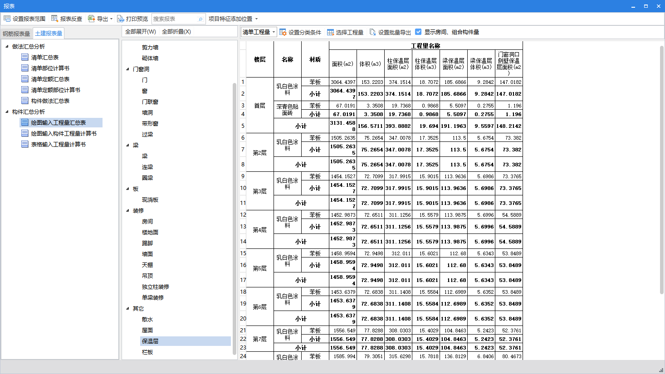Collapse the 梁 category group

pyautogui.click(x=127, y=145)
